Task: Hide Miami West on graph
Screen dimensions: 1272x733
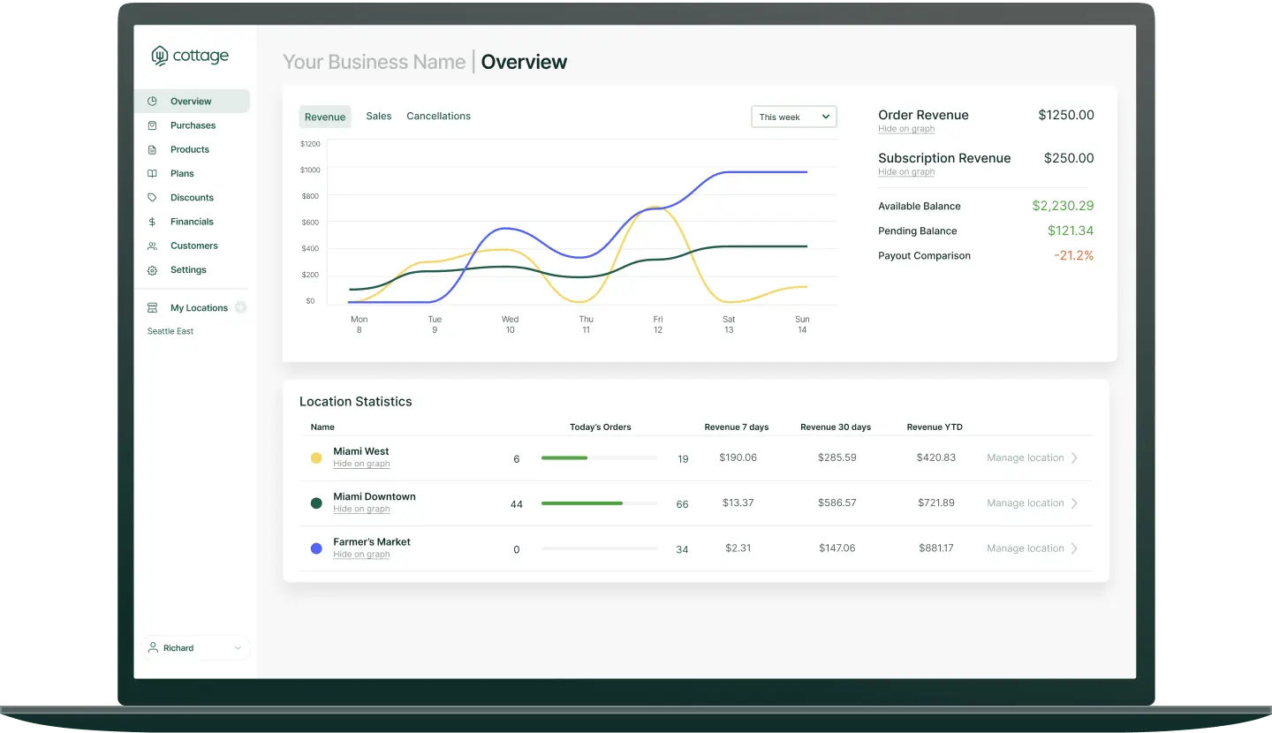Action: [361, 464]
